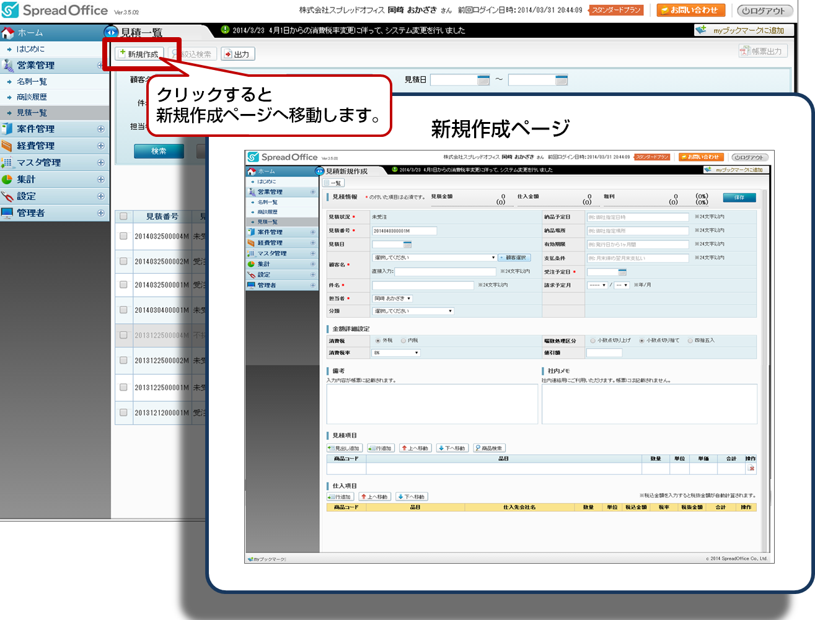Click the 集計 pie chart icon in the 見積一覧 sidebar
815x620 pixels.
(7, 180)
